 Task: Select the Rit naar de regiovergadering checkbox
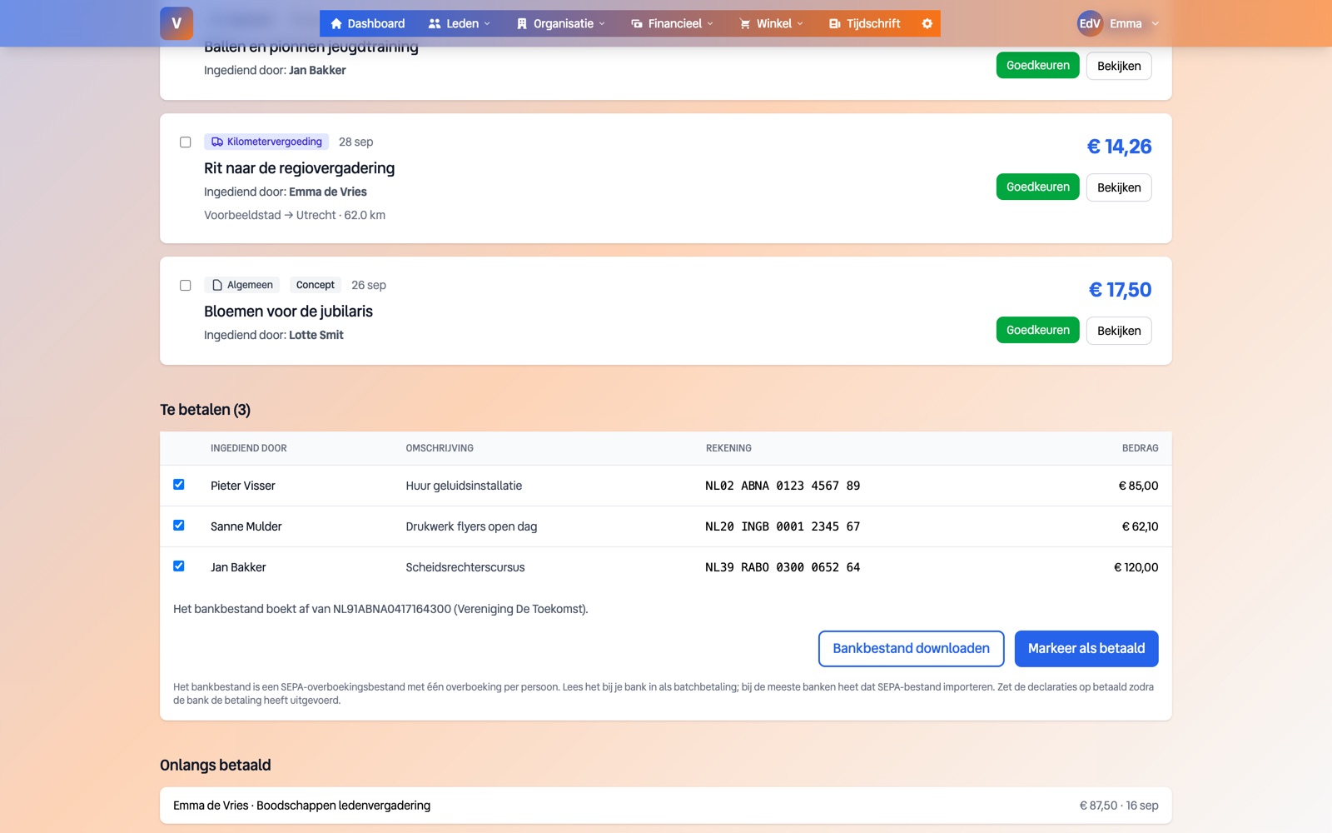coord(186,142)
